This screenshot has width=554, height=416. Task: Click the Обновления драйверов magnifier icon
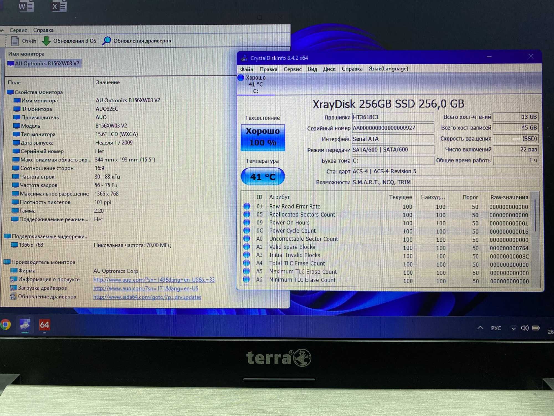(107, 41)
